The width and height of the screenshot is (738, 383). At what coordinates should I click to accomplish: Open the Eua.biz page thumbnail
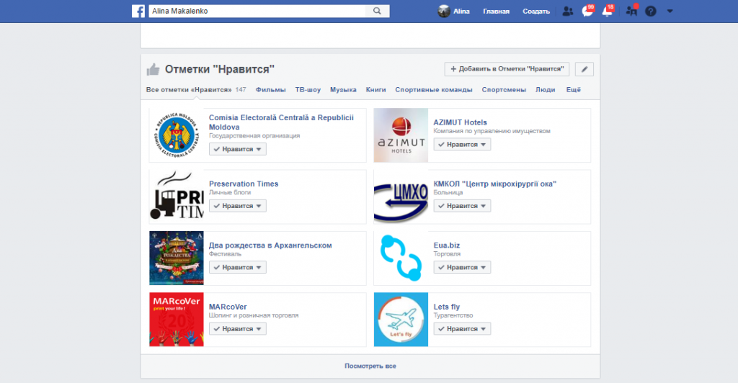[401, 258]
